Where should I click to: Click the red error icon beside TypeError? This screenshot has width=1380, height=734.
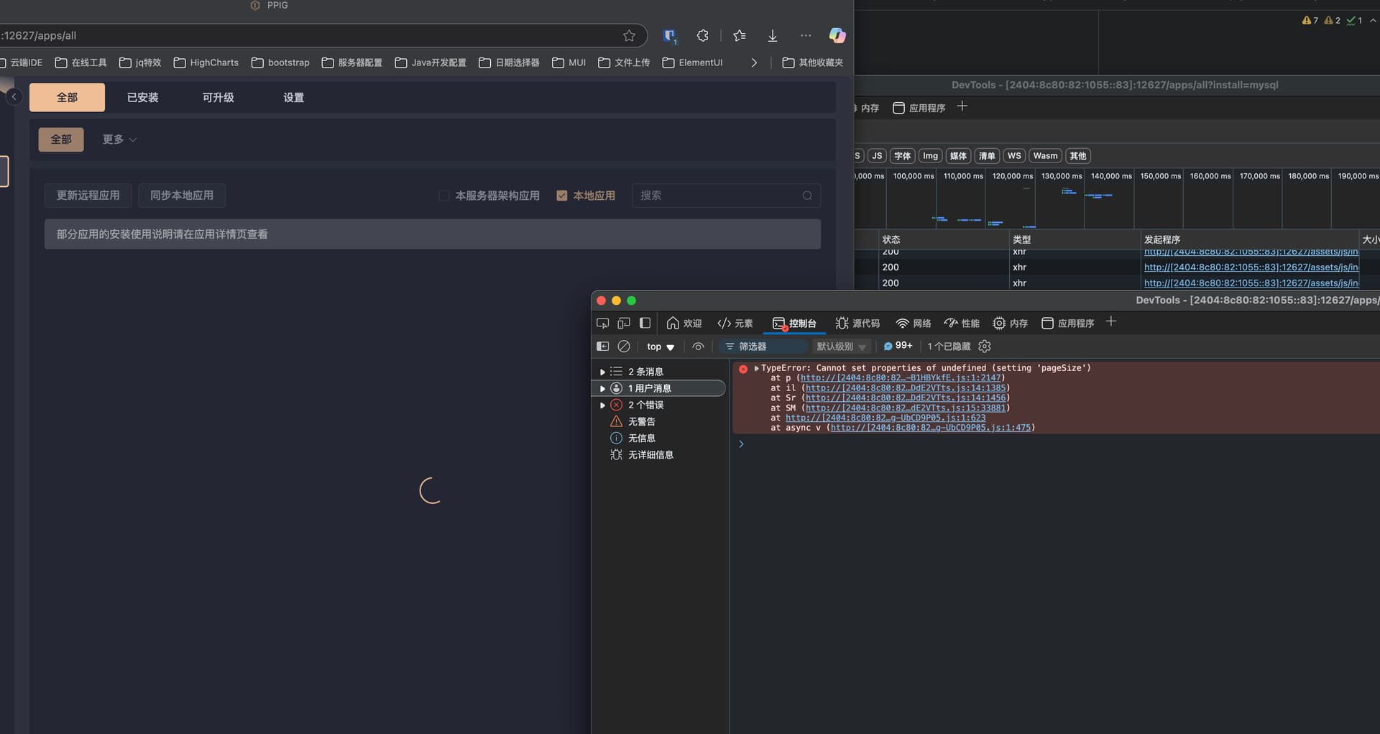tap(743, 369)
